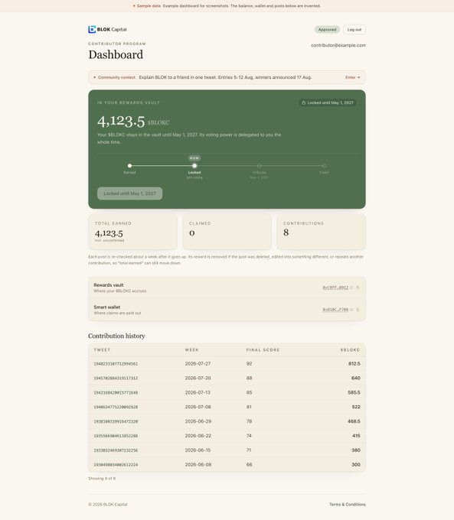
Task: Open tweet for week 2026-07-06
Action: 116,407
